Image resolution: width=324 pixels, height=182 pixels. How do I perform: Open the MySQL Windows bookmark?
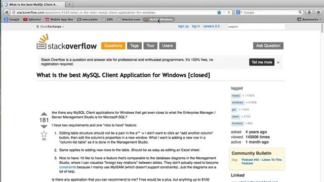click(158, 19)
